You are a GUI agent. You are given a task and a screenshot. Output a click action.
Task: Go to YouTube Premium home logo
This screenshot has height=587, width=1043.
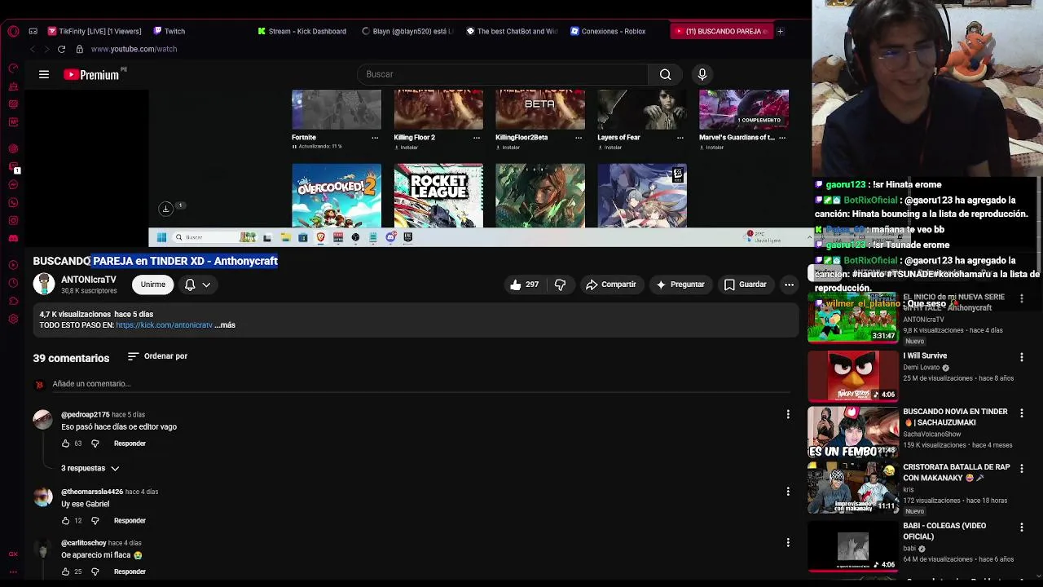(x=91, y=74)
